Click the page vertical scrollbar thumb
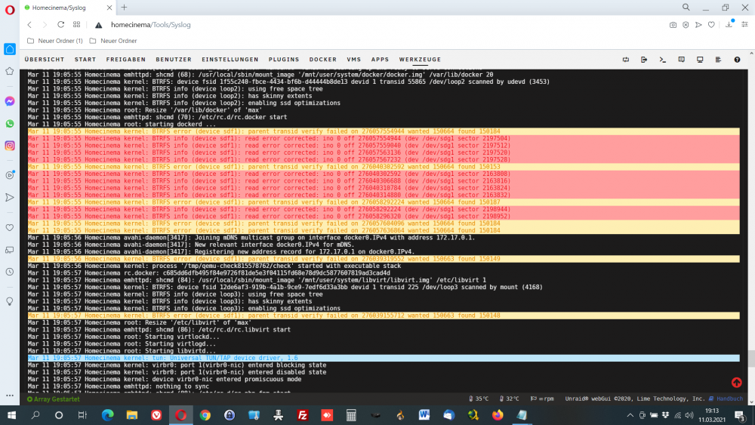The width and height of the screenshot is (755, 425). click(751, 359)
